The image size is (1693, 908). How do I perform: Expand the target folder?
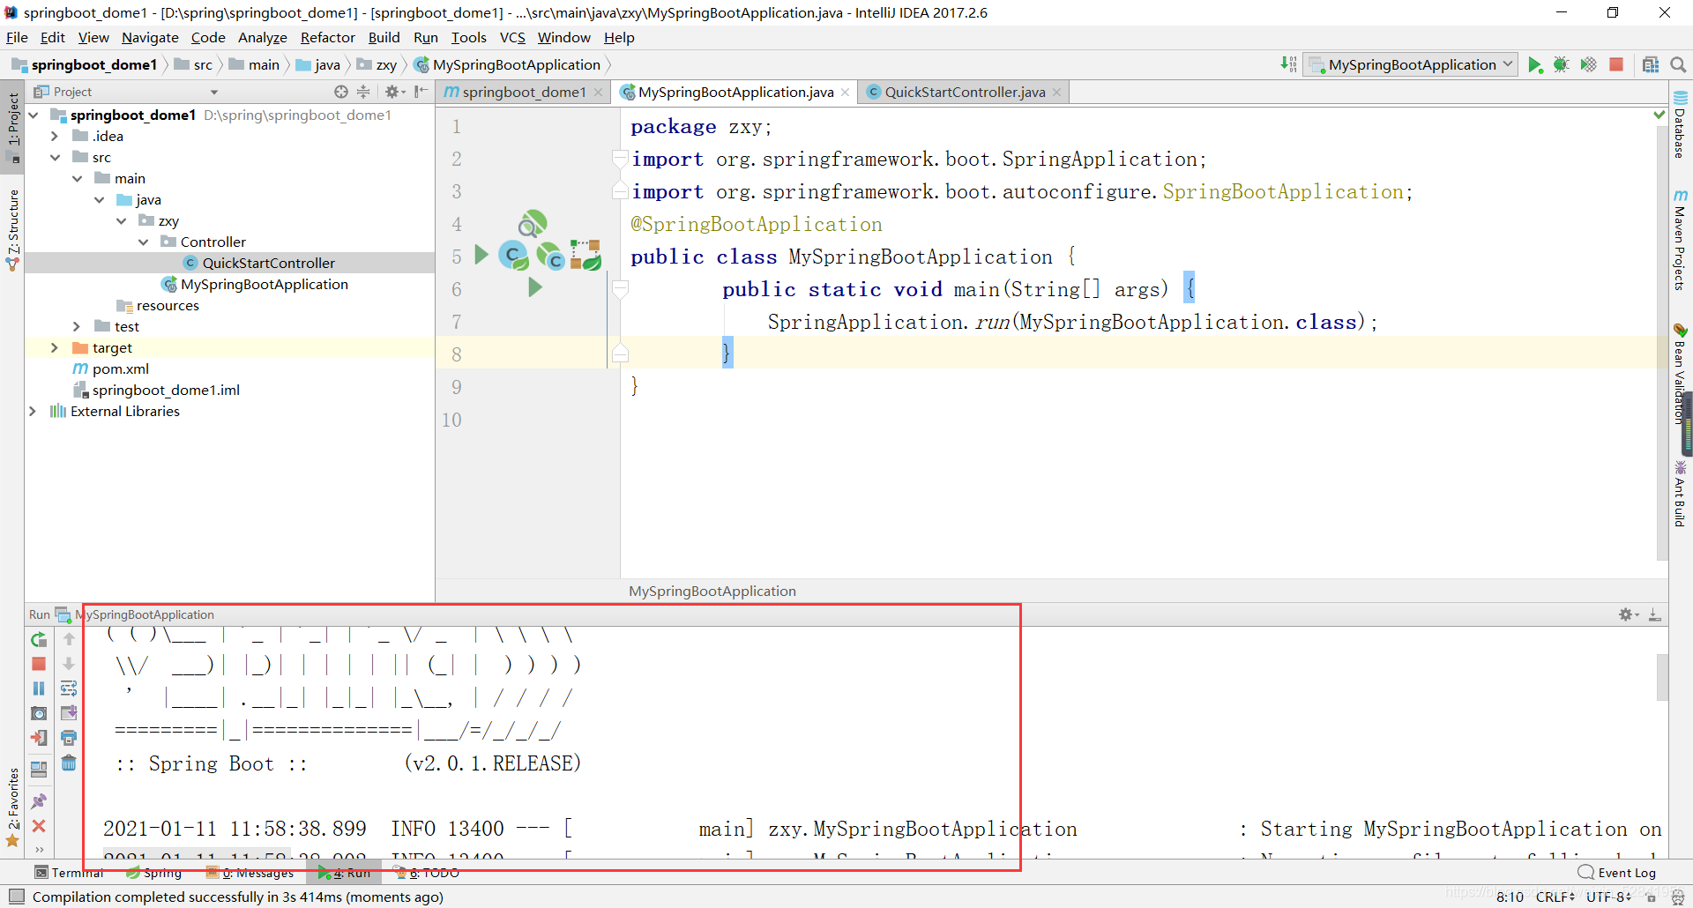coord(55,347)
